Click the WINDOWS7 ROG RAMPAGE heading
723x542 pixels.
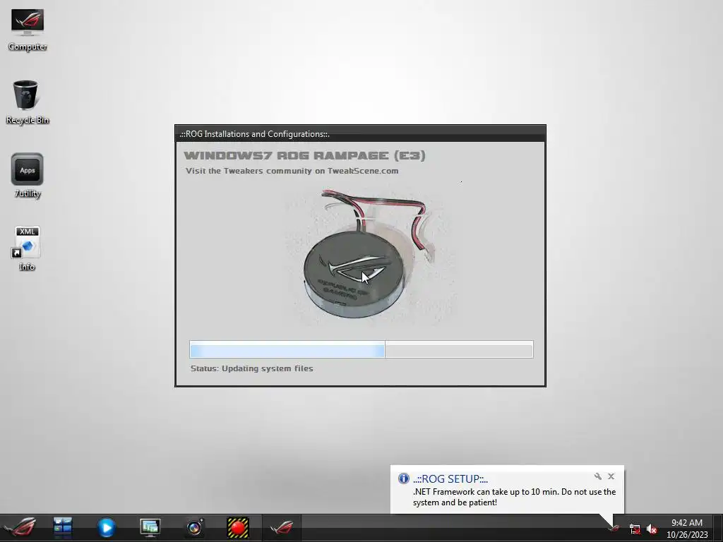[304, 156]
